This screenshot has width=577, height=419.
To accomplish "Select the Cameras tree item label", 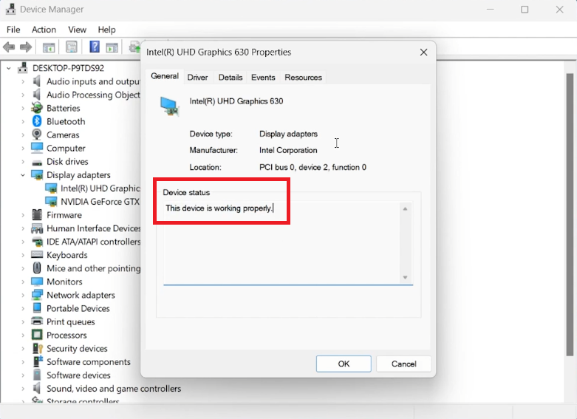I will tap(63, 134).
